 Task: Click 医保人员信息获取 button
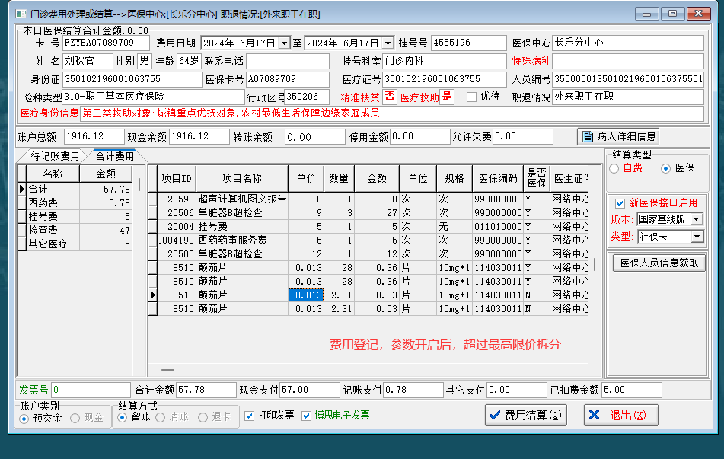tap(659, 263)
